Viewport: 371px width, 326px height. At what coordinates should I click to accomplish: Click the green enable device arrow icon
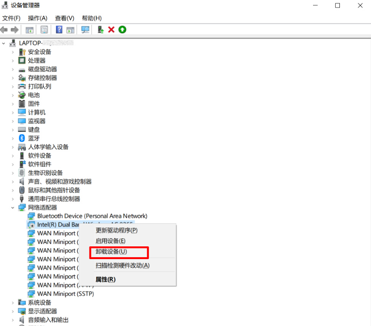pyautogui.click(x=122, y=30)
